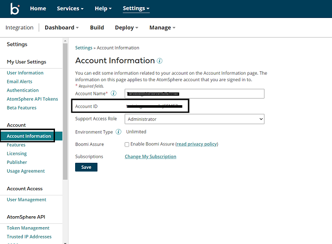
Task: Click the Save button
Action: (x=86, y=167)
